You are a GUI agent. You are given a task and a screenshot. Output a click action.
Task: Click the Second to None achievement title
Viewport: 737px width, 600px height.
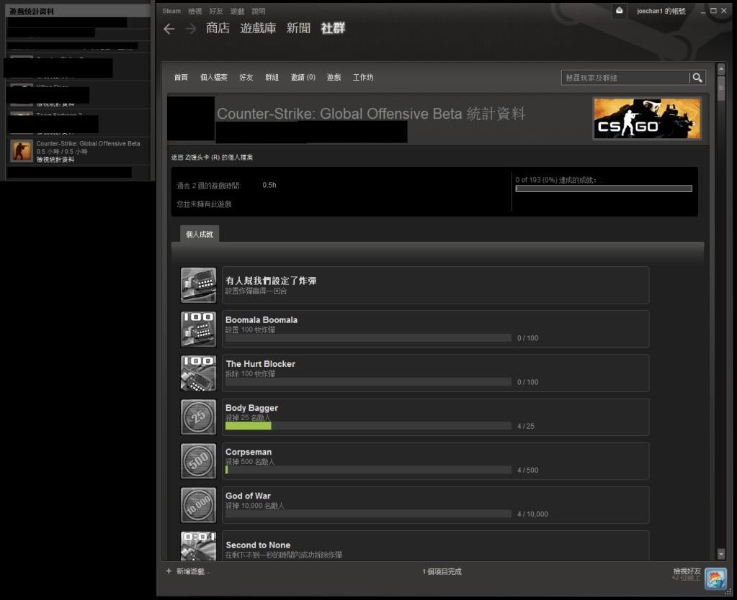[258, 545]
